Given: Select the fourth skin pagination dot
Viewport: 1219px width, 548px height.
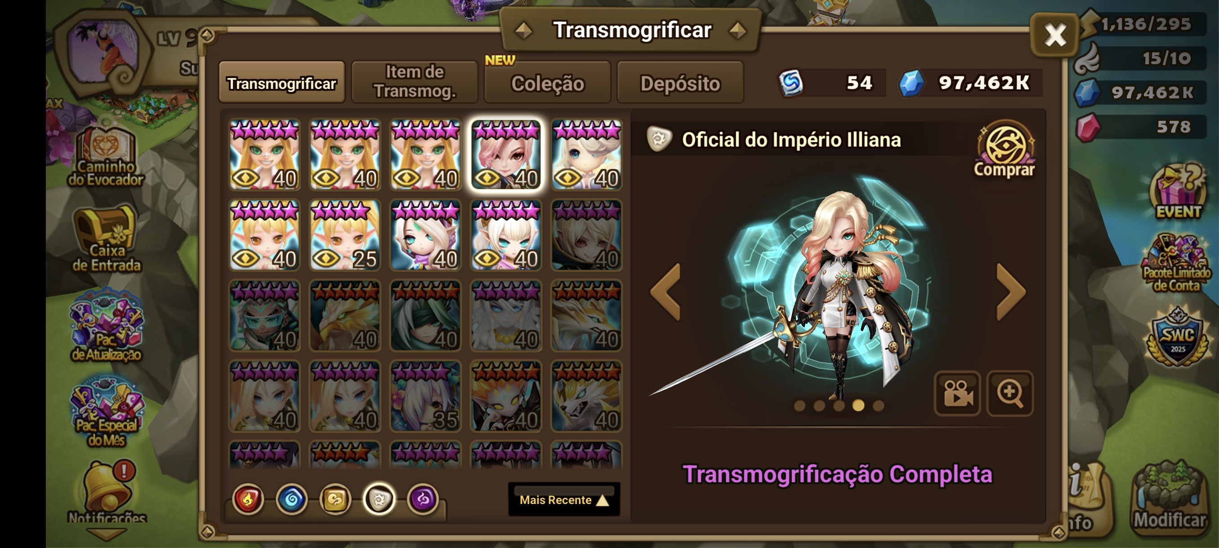Looking at the screenshot, I should click(858, 406).
